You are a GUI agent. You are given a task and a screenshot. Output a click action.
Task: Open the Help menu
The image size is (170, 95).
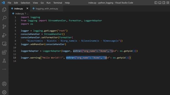click(67, 3)
